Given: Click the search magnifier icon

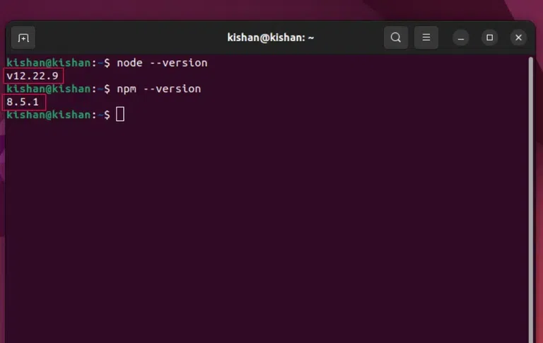Looking at the screenshot, I should click(396, 37).
